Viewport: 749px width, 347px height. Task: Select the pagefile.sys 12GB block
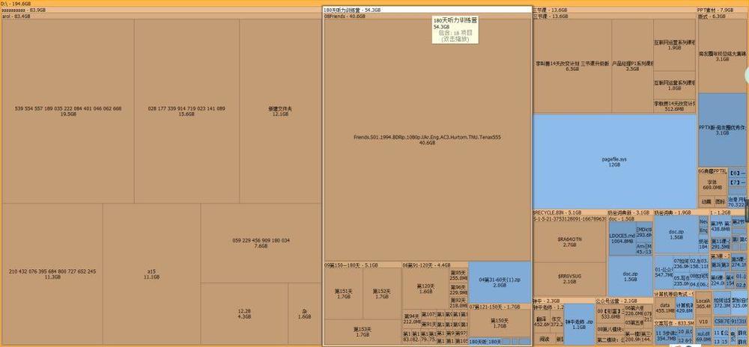click(614, 161)
